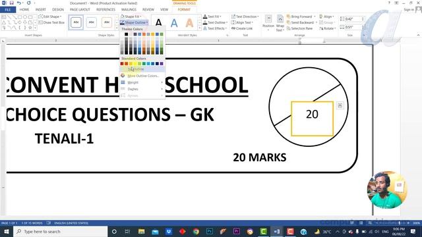Open the Shape Fill dropdown
Viewport: 422px width, 237px height.
click(131, 16)
